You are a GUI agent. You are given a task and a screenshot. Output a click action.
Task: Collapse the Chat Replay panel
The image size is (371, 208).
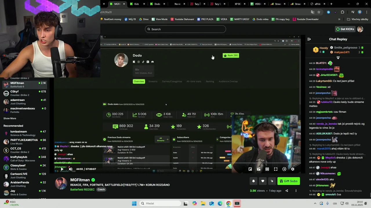coord(309,39)
